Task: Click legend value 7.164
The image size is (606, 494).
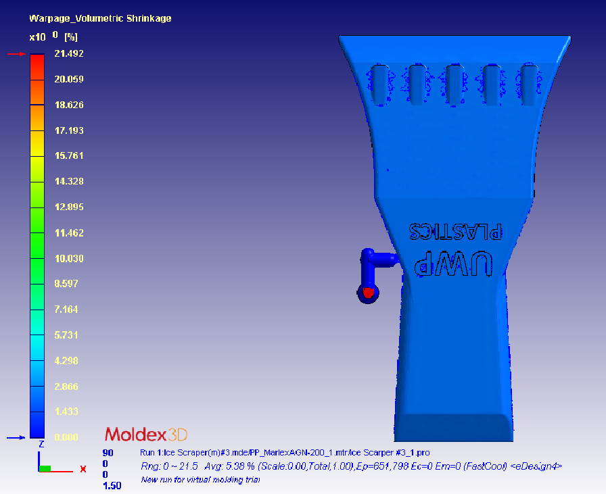Action: pos(66,309)
